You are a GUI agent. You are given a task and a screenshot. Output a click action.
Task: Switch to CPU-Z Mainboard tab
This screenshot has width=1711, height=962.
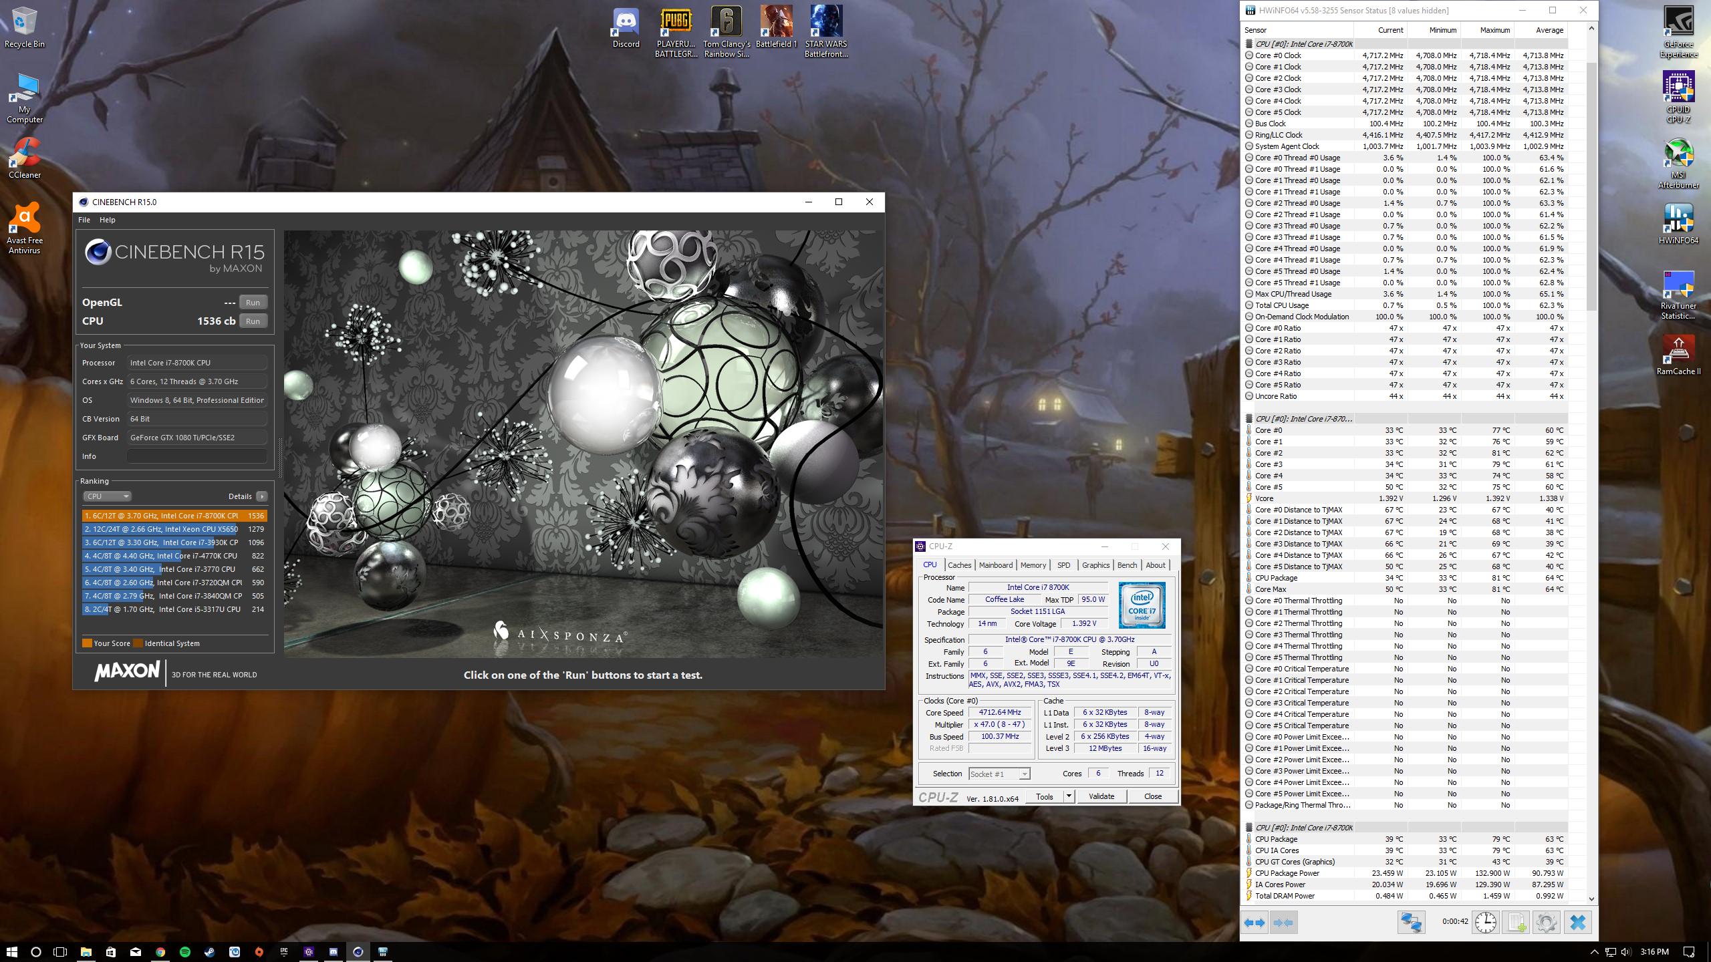point(995,565)
